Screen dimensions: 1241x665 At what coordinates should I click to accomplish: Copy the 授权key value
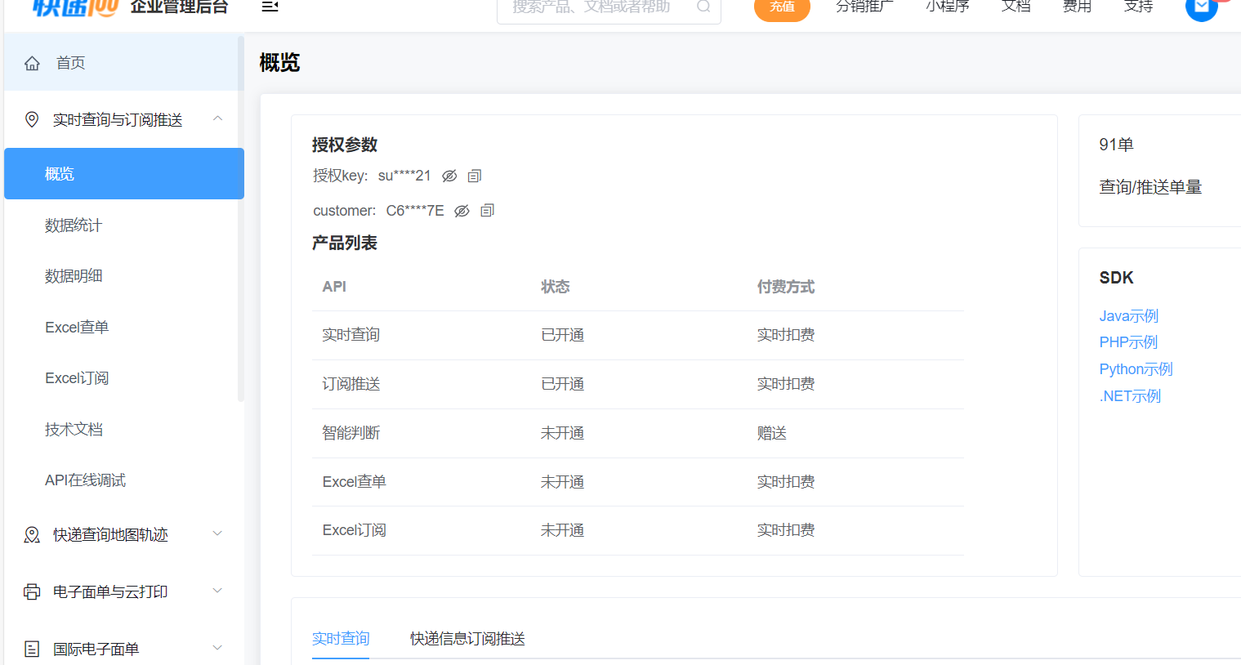[475, 176]
